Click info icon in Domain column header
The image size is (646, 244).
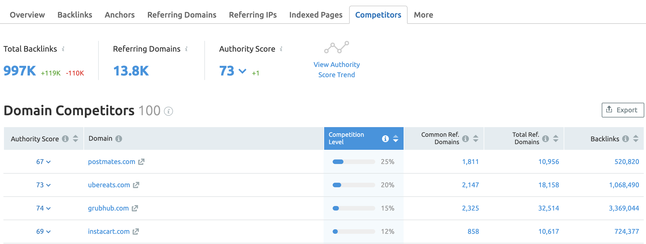(x=119, y=139)
